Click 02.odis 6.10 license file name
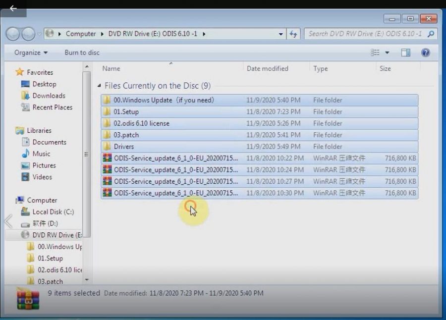This screenshot has width=446, height=320. pos(141,123)
